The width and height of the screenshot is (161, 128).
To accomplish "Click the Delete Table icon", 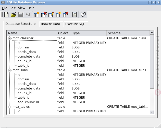I will [44, 14].
